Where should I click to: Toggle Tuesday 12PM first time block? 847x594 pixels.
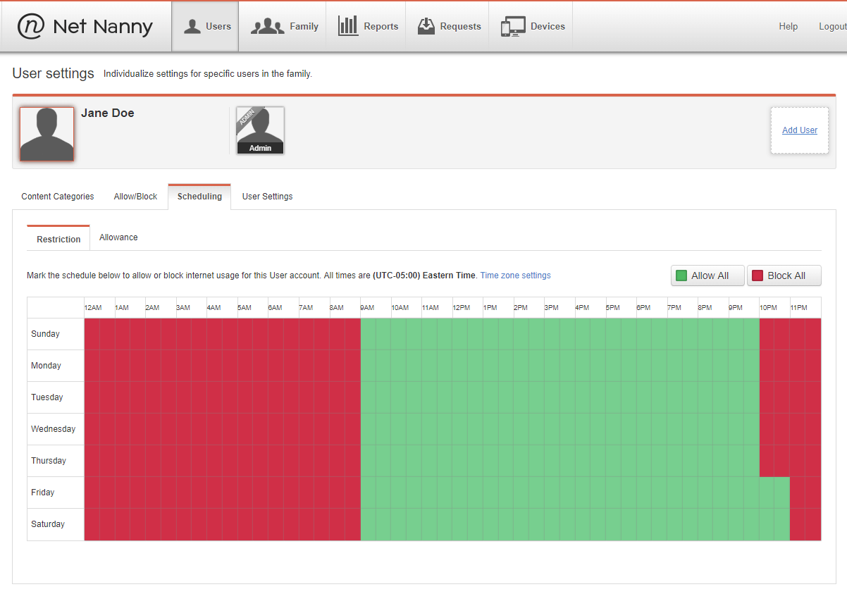point(460,397)
